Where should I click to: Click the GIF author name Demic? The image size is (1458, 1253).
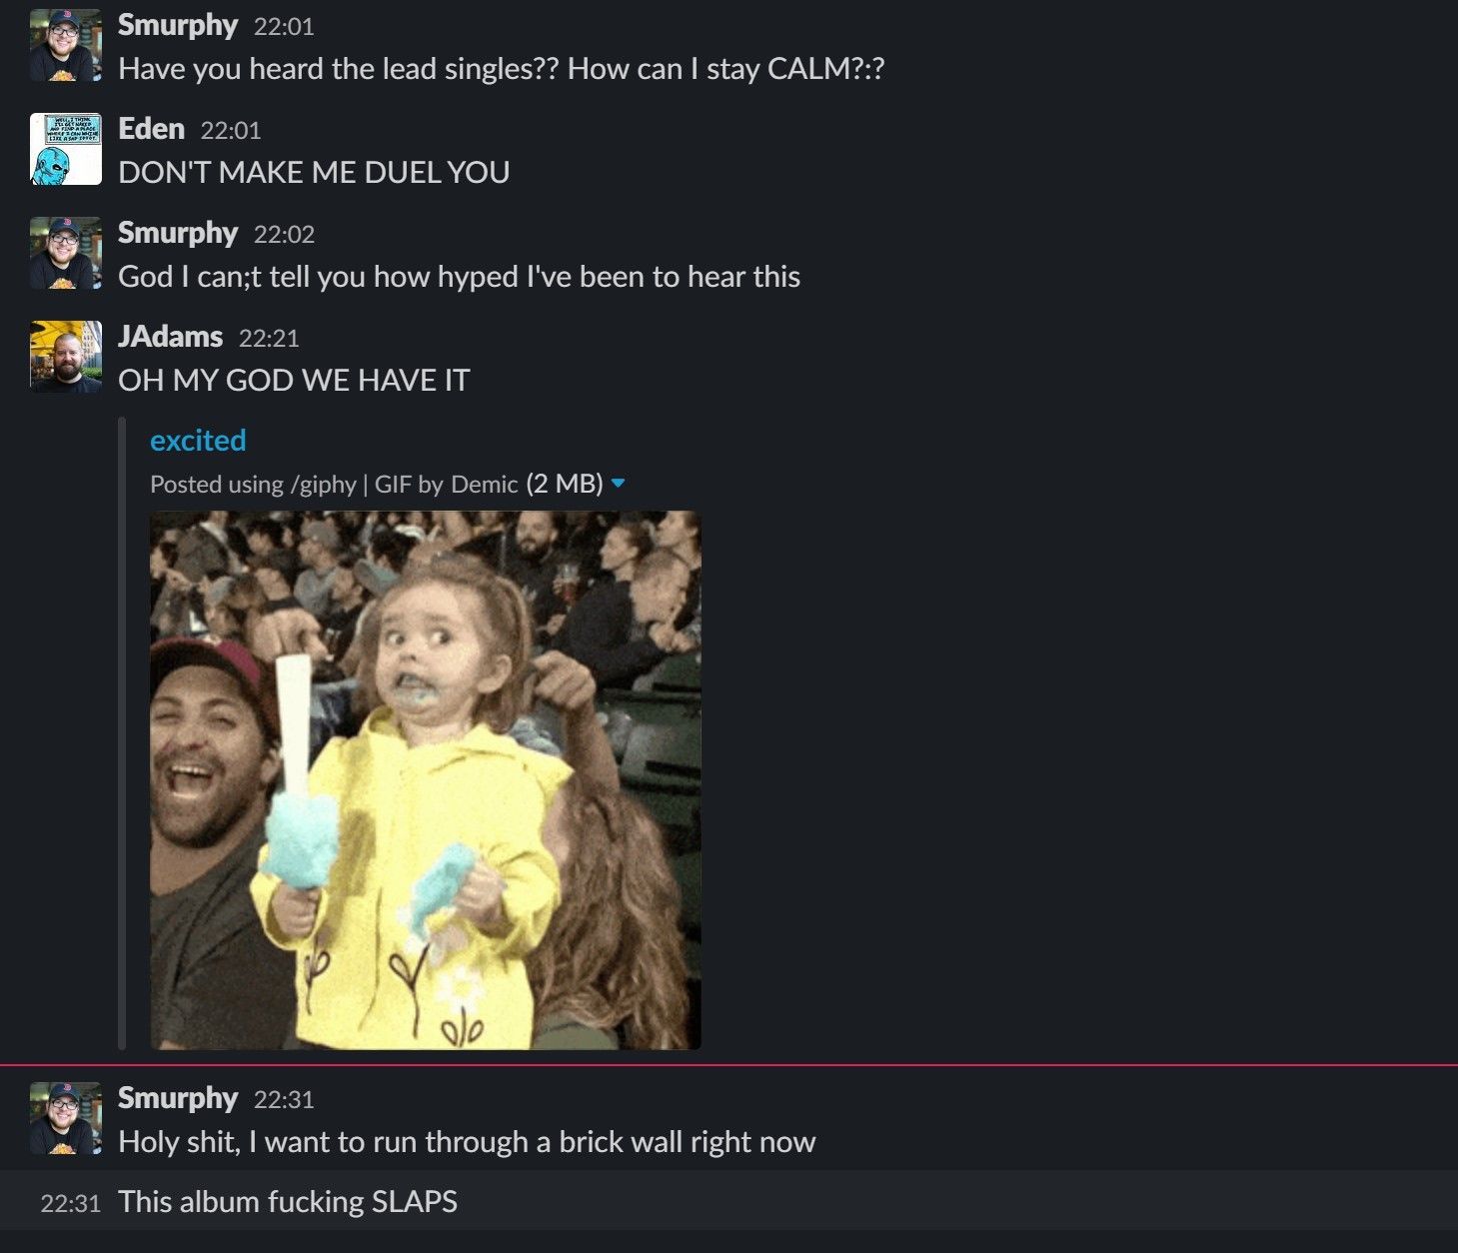[x=485, y=485]
